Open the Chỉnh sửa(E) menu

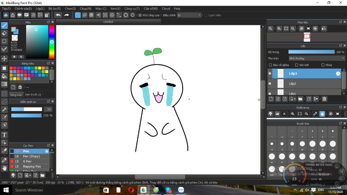[23, 8]
